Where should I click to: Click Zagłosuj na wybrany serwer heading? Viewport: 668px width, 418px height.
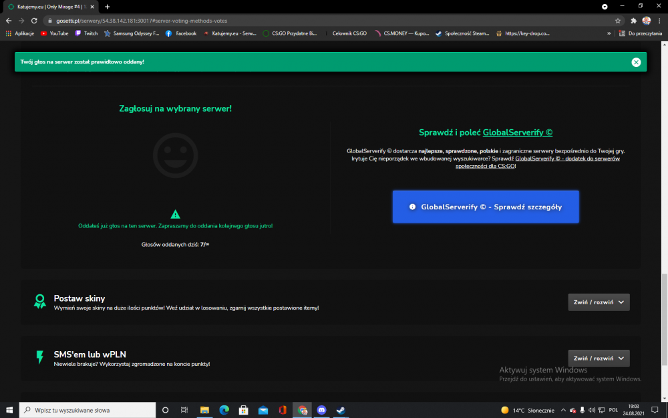(175, 109)
